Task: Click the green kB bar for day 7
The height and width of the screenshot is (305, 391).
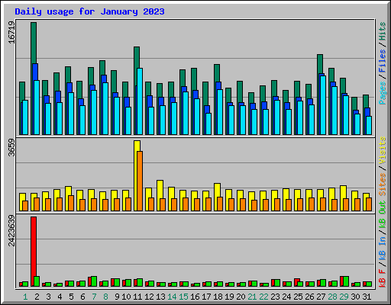Action: coord(94,281)
